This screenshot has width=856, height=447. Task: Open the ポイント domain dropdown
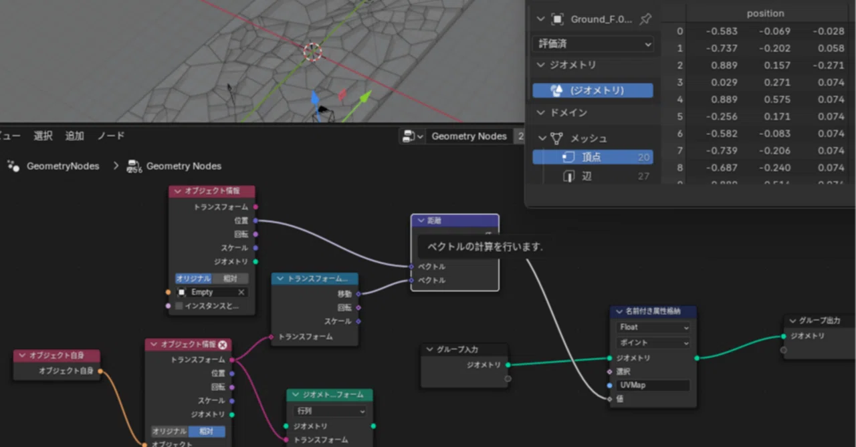pos(653,343)
